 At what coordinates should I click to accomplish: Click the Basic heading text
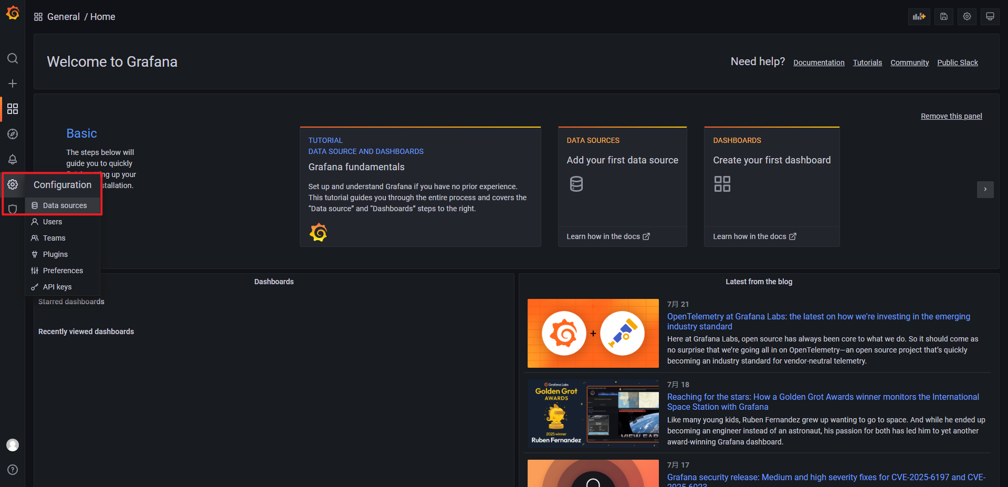[81, 133]
